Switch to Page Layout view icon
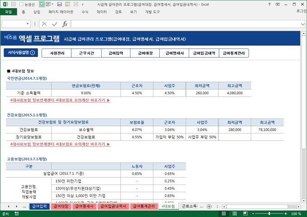Screen dimensions: 307x217 click(x=235, y=213)
